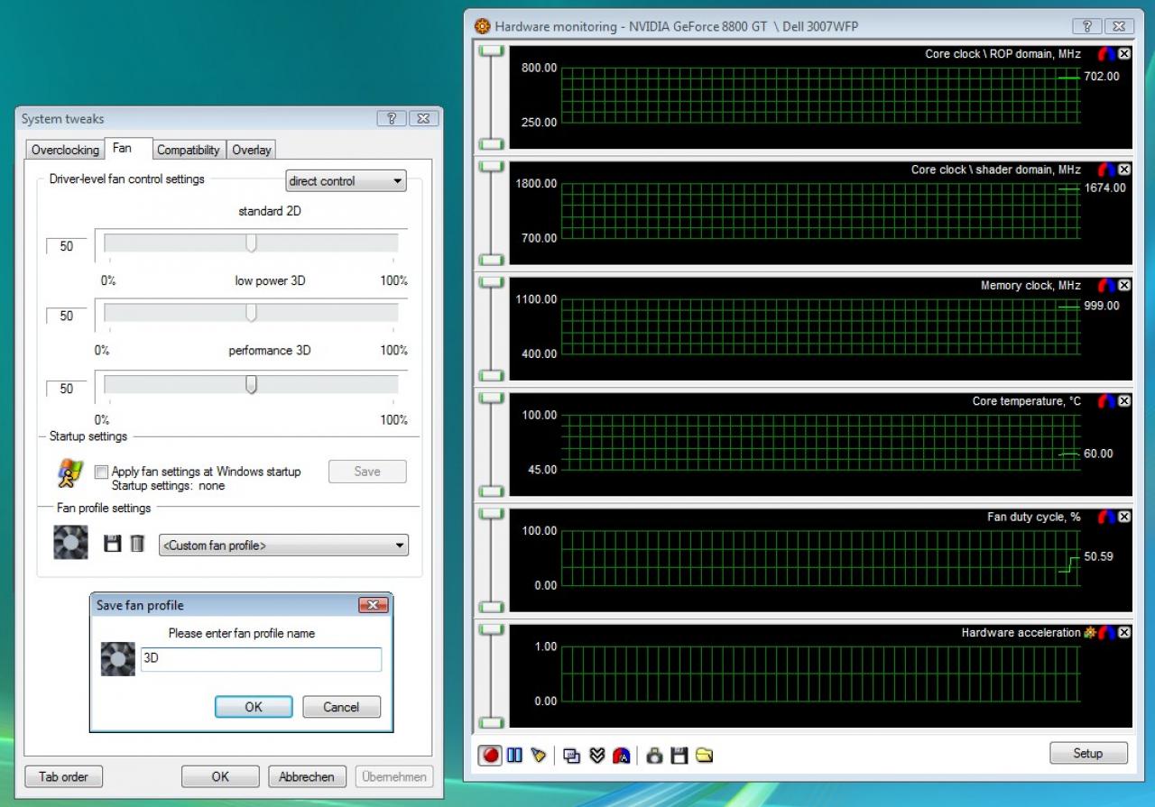
Task: Click the double-chevron down icon in monitoring toolbar
Action: tap(596, 755)
